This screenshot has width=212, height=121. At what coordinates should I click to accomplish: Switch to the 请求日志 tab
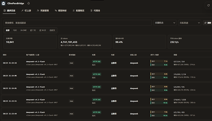pos(9,10)
